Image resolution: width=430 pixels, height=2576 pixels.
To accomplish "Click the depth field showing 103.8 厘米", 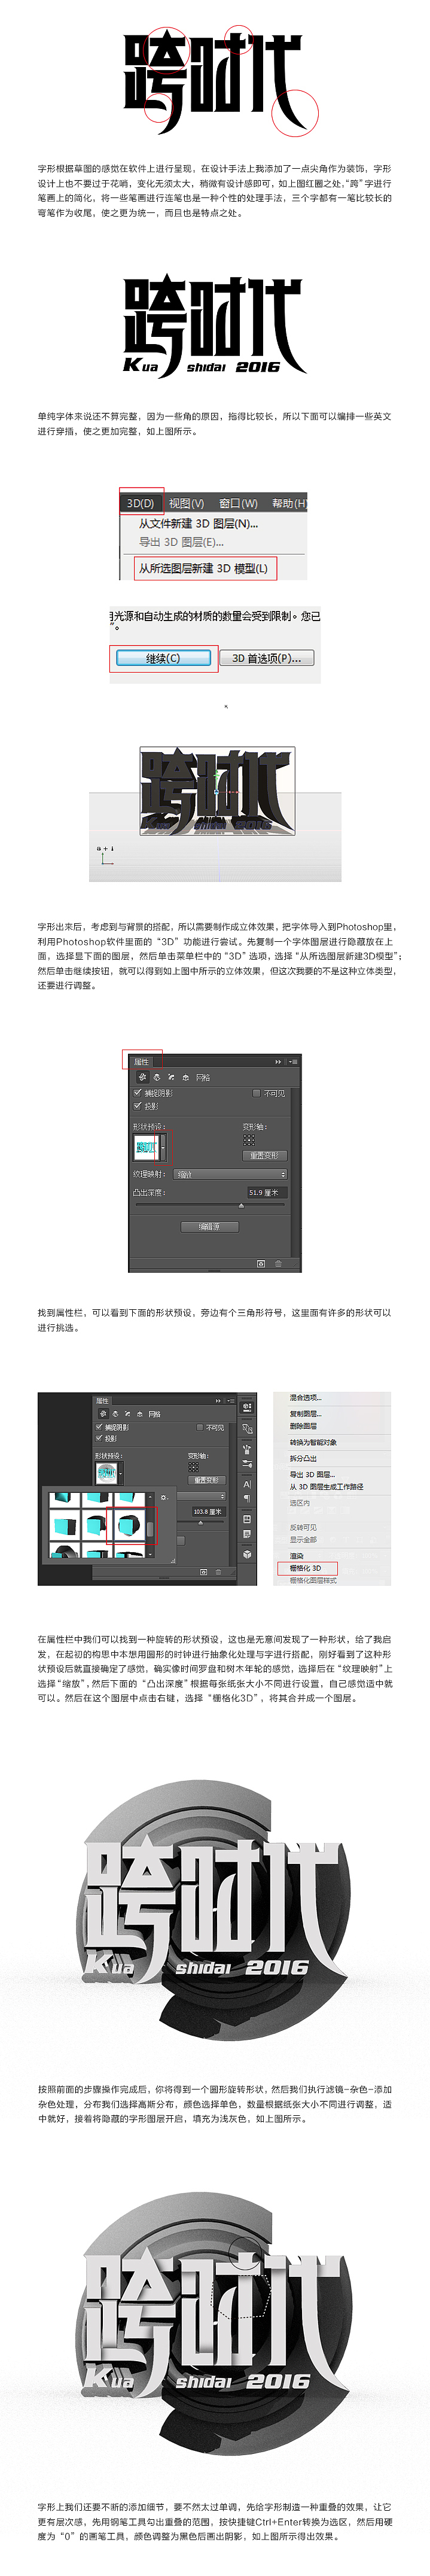I will pos(209,1512).
